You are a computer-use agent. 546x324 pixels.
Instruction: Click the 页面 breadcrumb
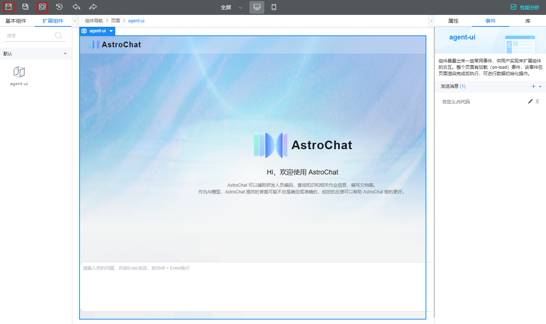coord(116,21)
